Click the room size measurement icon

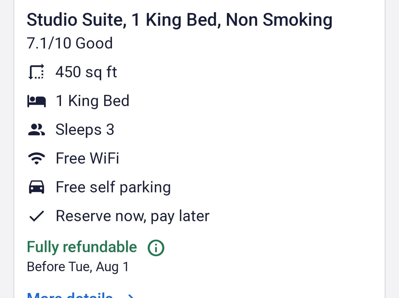36,72
